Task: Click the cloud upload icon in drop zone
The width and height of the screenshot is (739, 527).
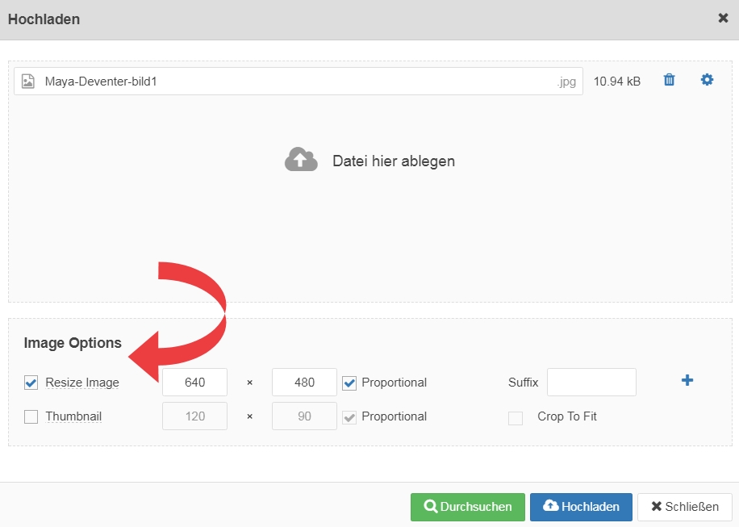Action: [301, 160]
